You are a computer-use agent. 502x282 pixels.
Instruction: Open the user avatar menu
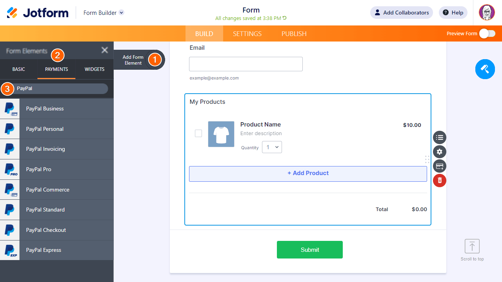point(487,13)
